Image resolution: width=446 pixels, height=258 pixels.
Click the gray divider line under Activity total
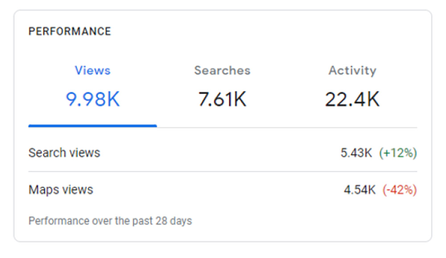coord(352,128)
